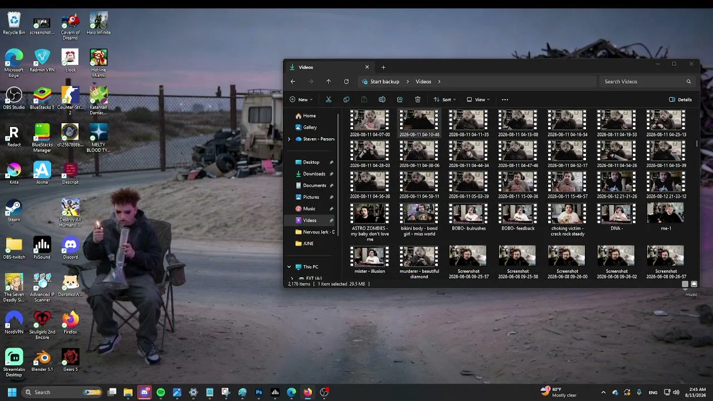This screenshot has height=401, width=713.
Task: Select the Videos tab in Explorer
Action: pos(329,67)
